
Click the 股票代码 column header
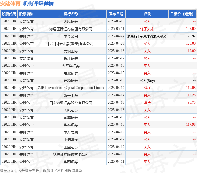click(9, 14)
